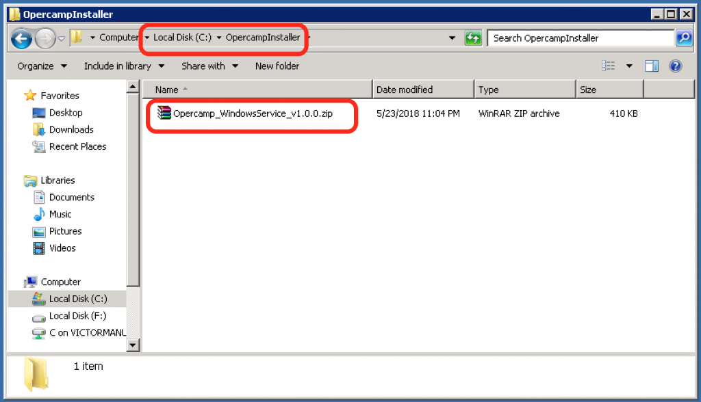Open the Help question mark icon
The image size is (701, 402).
(675, 66)
